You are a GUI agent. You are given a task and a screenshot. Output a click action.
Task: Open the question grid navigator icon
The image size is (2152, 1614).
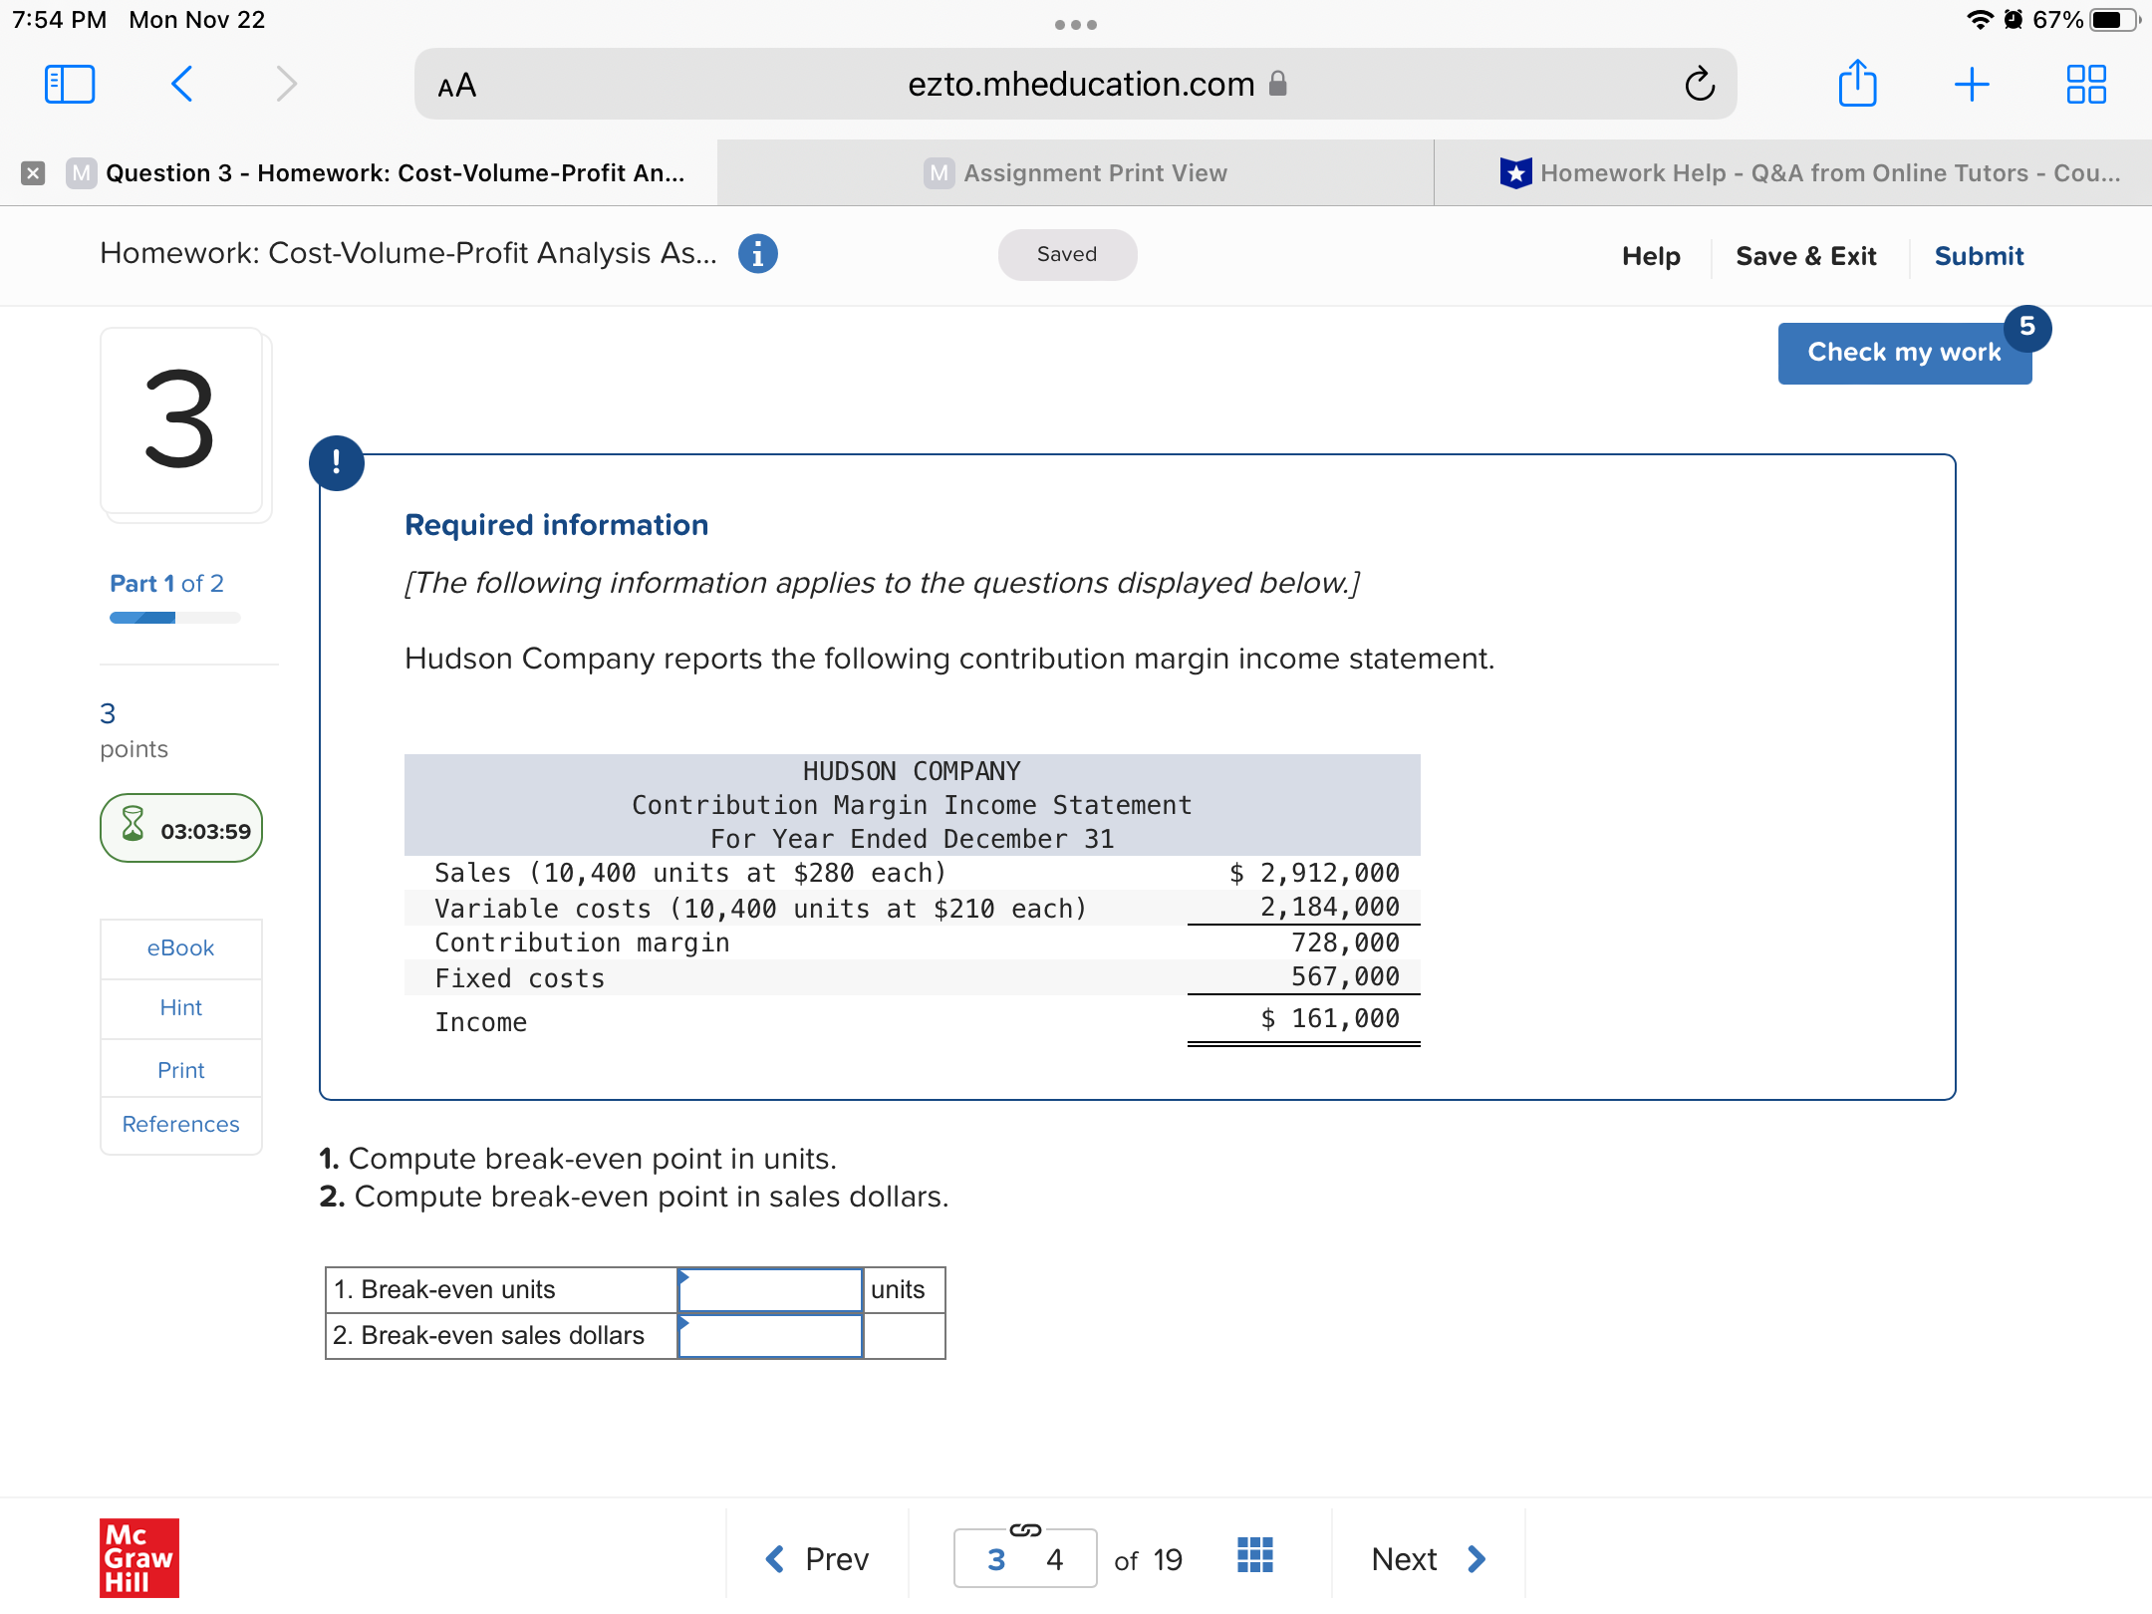[x=1254, y=1555]
